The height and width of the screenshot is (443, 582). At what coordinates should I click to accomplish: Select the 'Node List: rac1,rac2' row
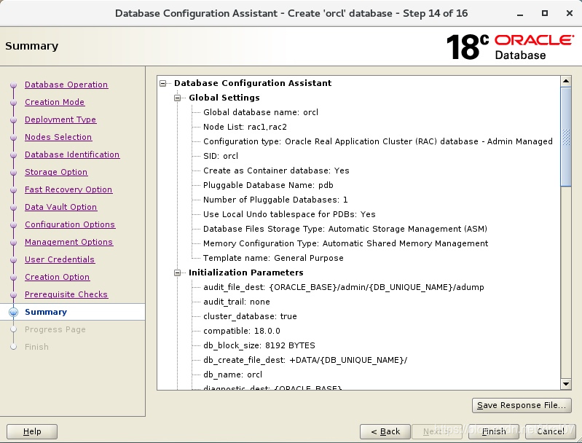pos(245,127)
